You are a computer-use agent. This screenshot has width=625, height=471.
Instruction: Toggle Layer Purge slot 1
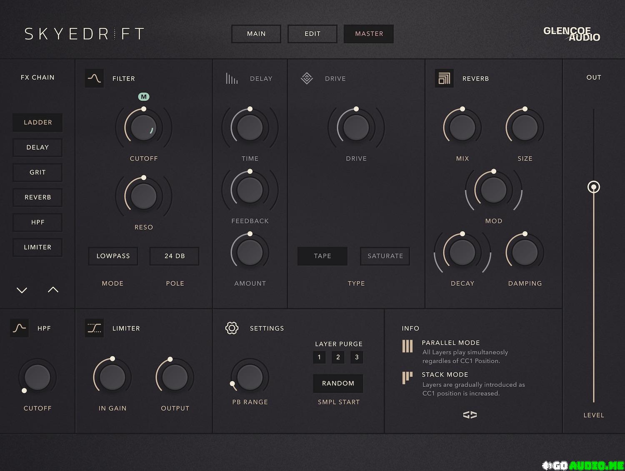pyautogui.click(x=319, y=357)
